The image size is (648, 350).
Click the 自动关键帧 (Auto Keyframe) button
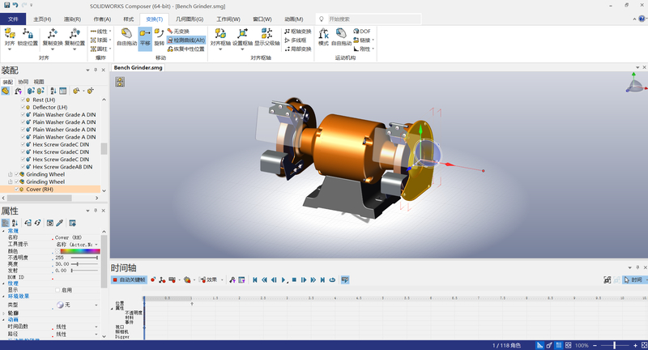click(129, 280)
